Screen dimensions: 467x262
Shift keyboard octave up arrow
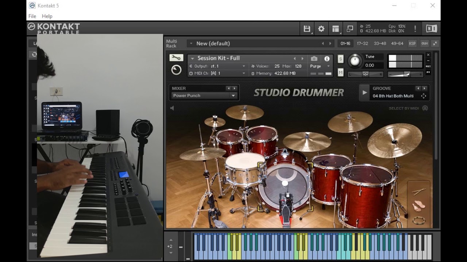click(x=170, y=240)
